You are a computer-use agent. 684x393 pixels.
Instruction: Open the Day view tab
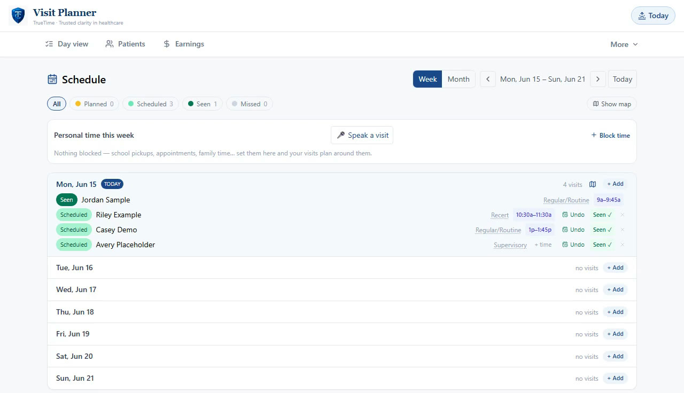67,44
